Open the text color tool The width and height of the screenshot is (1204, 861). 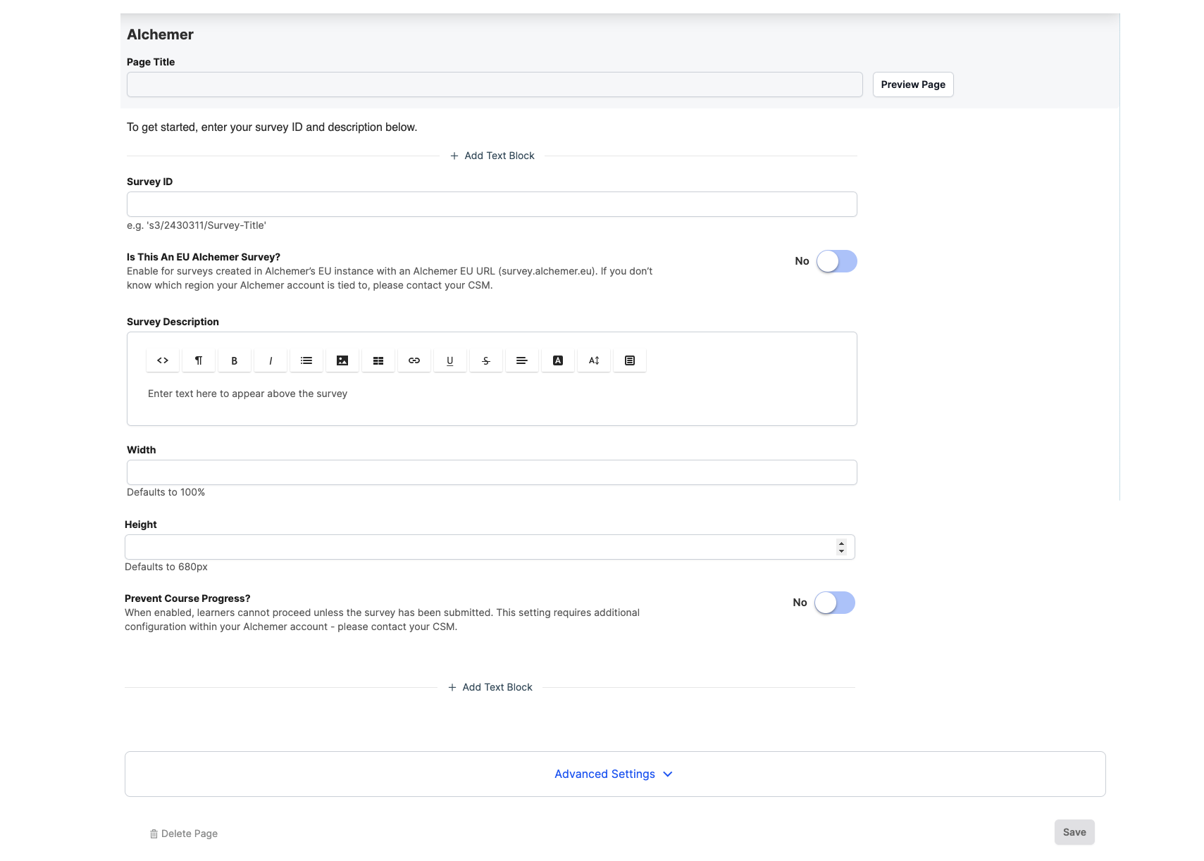557,360
